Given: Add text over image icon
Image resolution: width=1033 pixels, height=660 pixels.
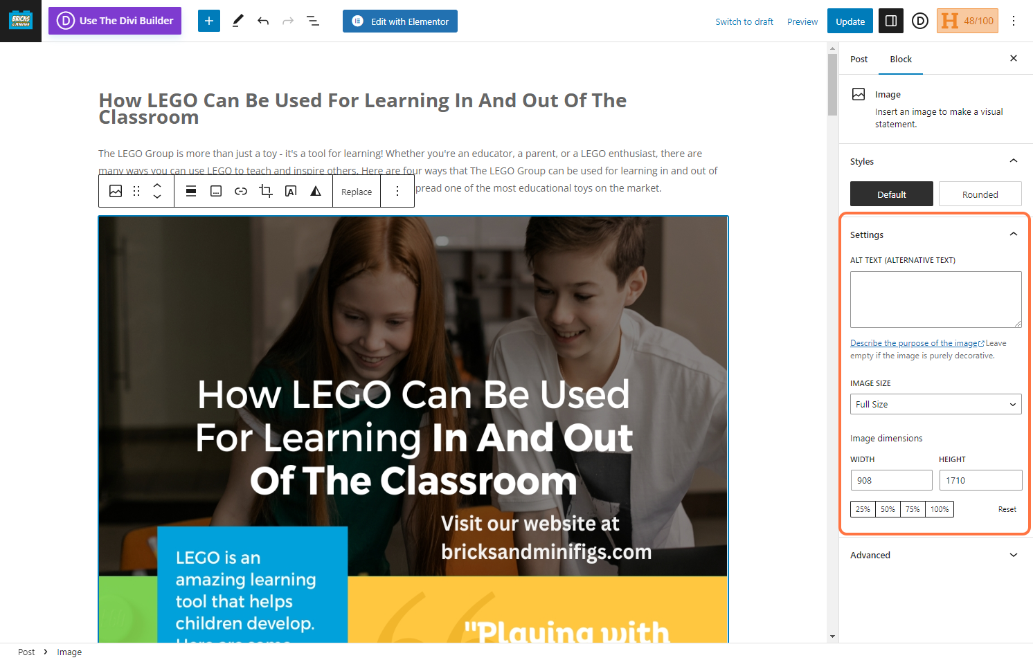Looking at the screenshot, I should coord(291,191).
